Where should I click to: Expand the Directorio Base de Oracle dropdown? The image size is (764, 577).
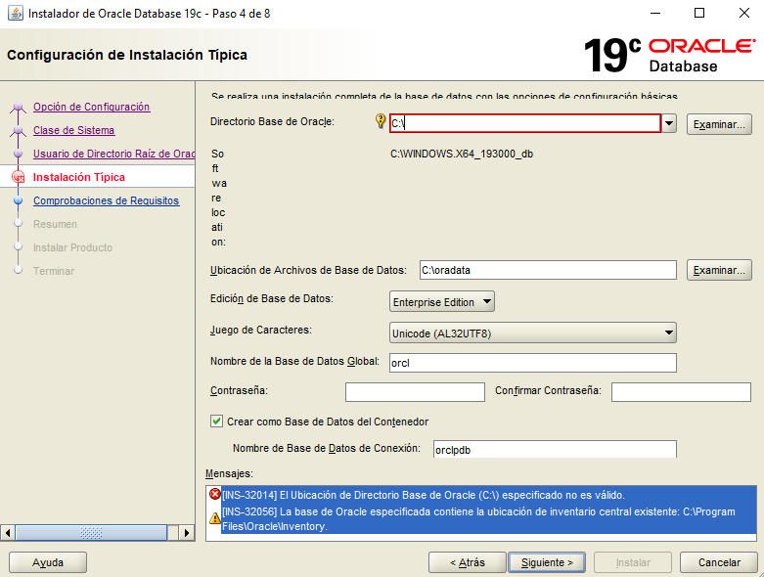click(669, 123)
